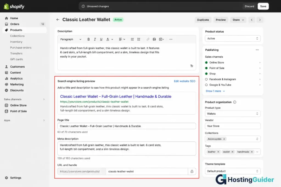Open Content in the sidebar
The image size is (281, 187).
[24, 73]
